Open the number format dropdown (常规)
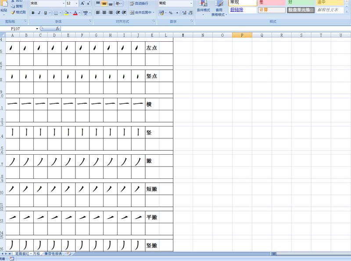351x261 pixels. click(191, 4)
